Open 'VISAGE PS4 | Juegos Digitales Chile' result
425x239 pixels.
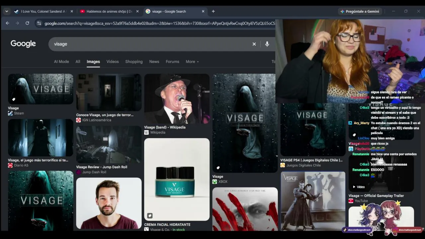[x=311, y=160]
